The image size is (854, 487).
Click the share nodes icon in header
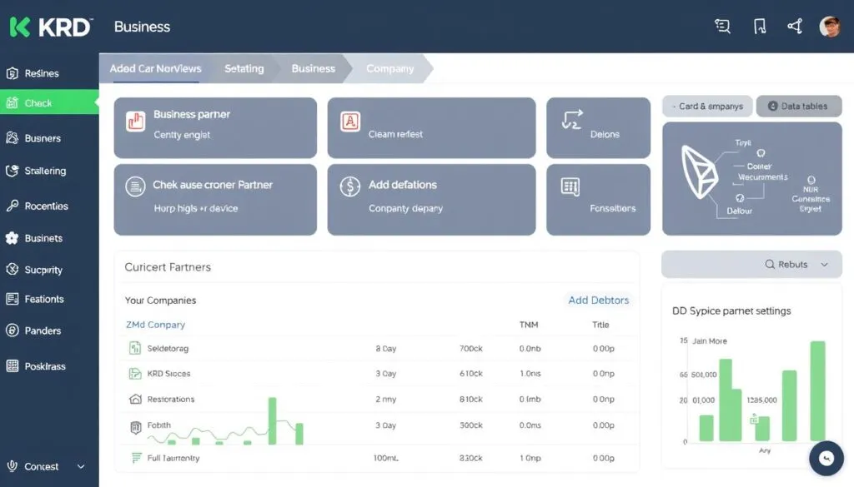pyautogui.click(x=794, y=27)
